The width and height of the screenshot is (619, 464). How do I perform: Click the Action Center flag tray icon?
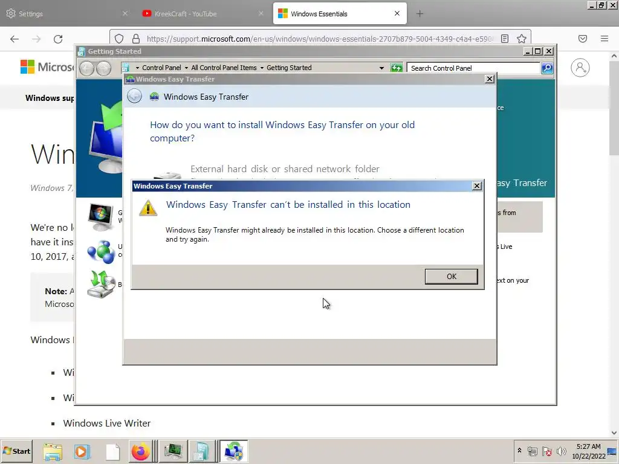pyautogui.click(x=546, y=451)
